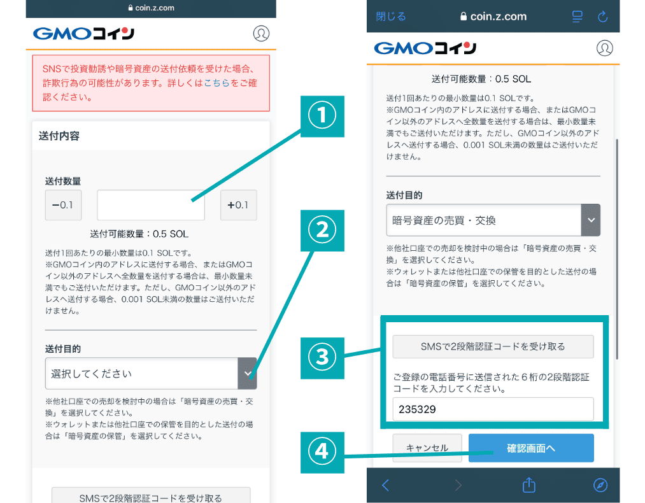The image size is (645, 503).
Task: Increase send amount by 0.1
Action: click(x=238, y=205)
